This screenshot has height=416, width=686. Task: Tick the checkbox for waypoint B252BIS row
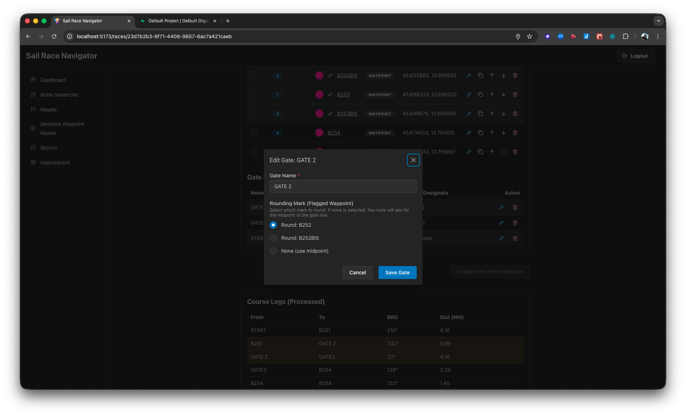(x=254, y=75)
